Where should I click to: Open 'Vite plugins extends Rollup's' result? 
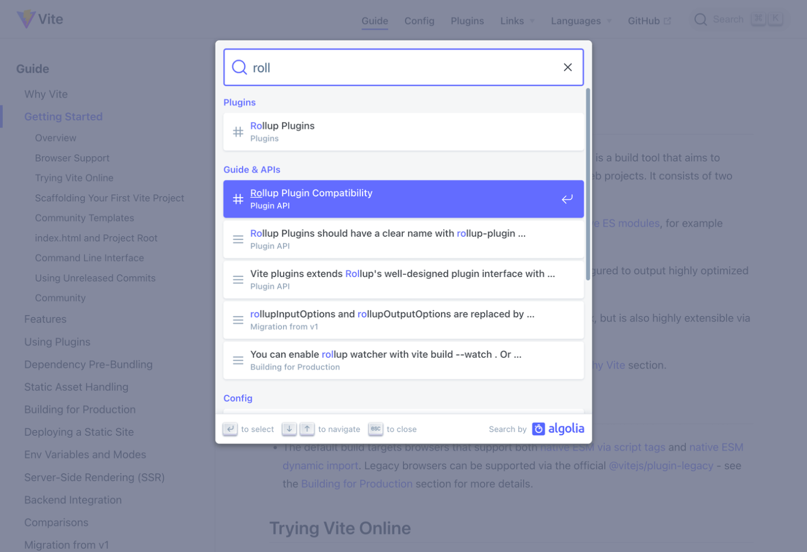(x=403, y=279)
